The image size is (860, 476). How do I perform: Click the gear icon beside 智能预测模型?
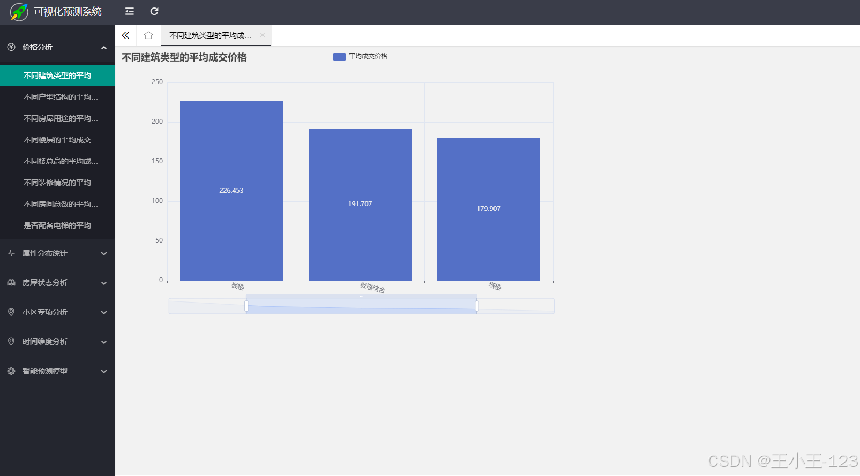click(x=11, y=371)
